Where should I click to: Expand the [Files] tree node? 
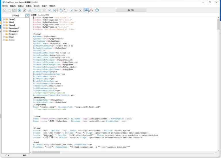[x=4, y=22]
